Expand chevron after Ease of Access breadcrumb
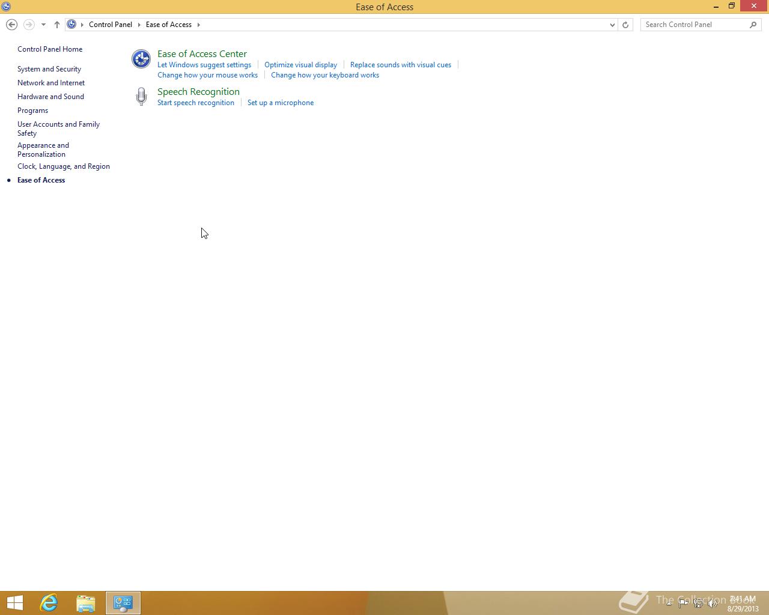The height and width of the screenshot is (615, 769). [x=198, y=25]
